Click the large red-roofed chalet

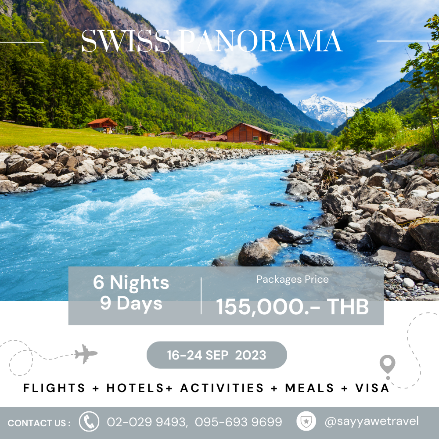click(x=248, y=133)
